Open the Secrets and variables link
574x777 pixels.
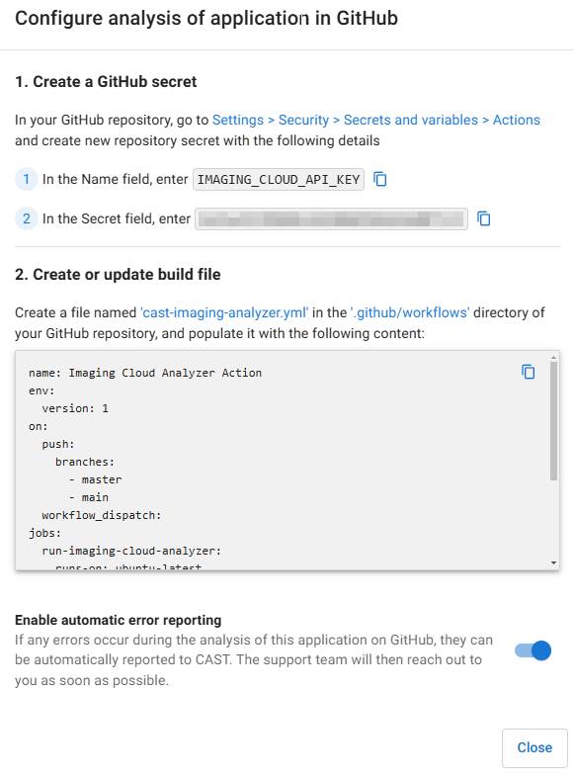[411, 120]
